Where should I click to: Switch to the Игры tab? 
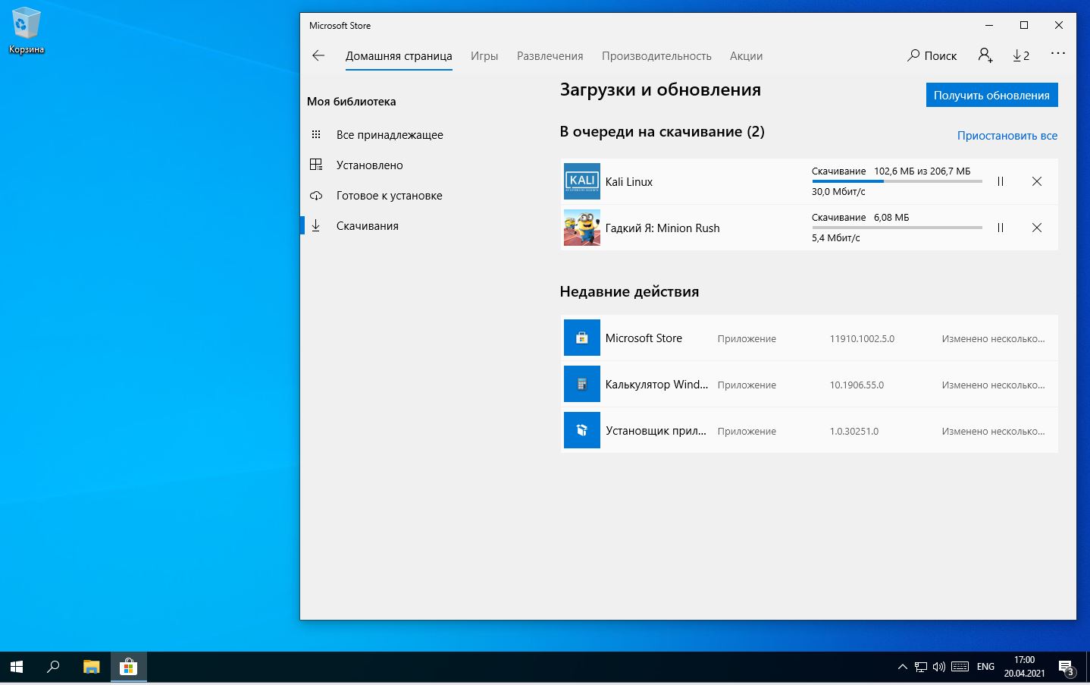(x=484, y=55)
